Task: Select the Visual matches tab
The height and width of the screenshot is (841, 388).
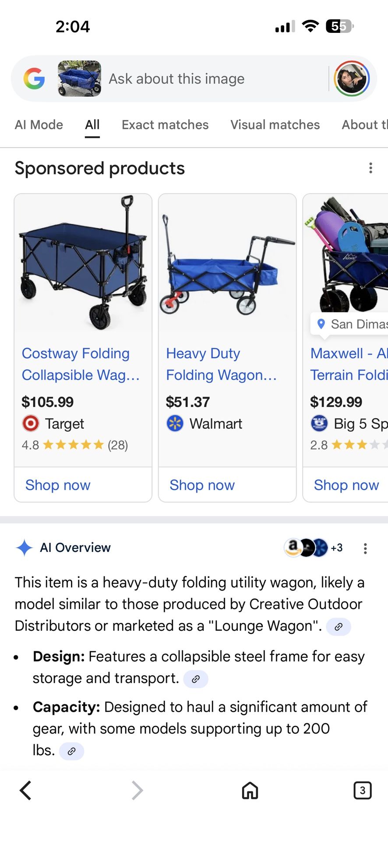Action: [x=275, y=125]
